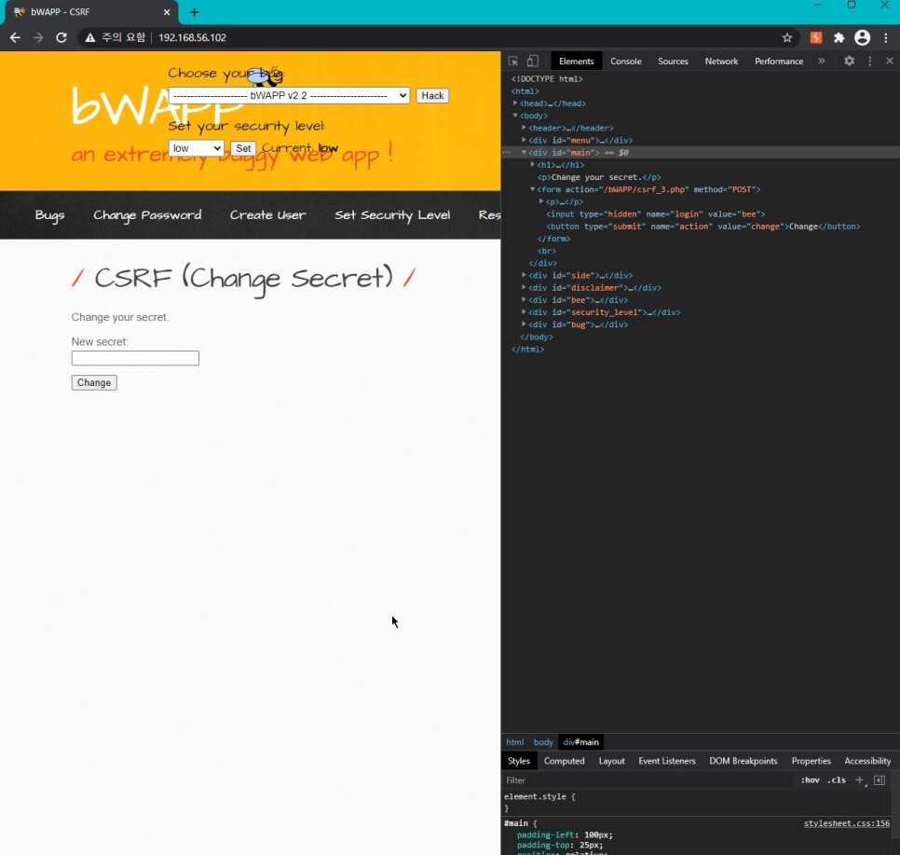Close the bWAPP - CSRF tab

(x=167, y=12)
